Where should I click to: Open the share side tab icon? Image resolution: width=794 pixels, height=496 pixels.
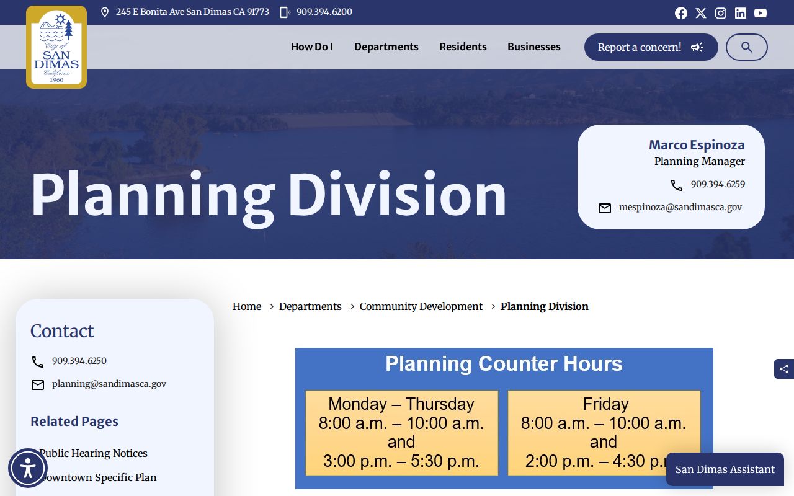(784, 369)
